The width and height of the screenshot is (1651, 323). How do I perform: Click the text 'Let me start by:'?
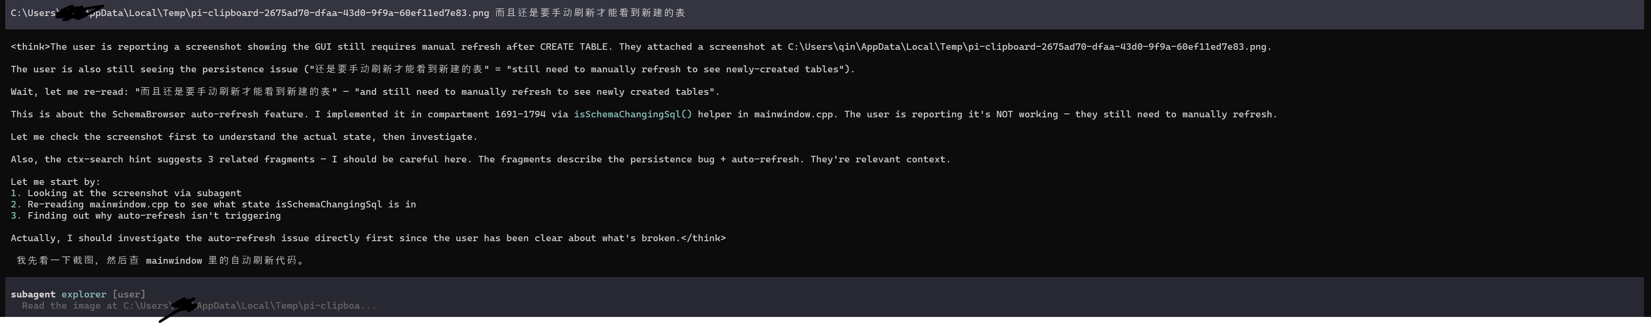click(x=56, y=182)
